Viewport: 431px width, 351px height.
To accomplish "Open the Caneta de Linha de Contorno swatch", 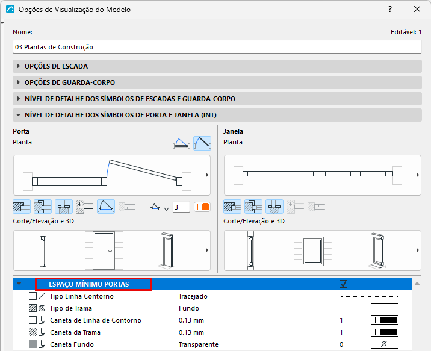I will pos(385,320).
